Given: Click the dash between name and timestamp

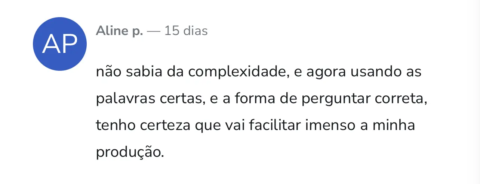Looking at the screenshot, I should pyautogui.click(x=154, y=31).
